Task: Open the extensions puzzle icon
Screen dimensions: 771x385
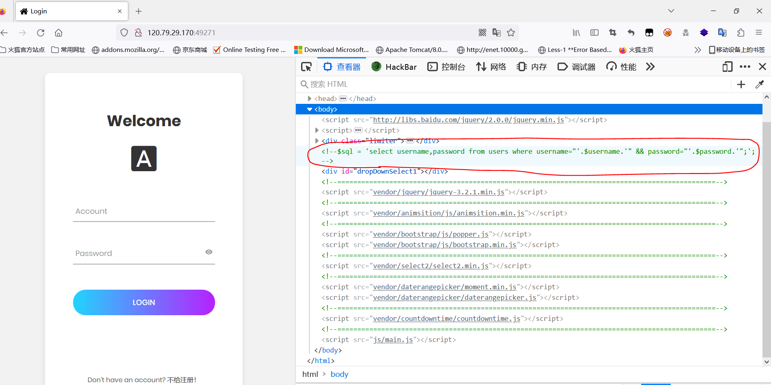Action: pyautogui.click(x=741, y=32)
